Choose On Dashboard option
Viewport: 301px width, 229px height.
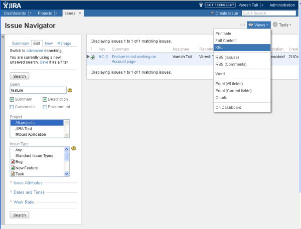(242, 107)
